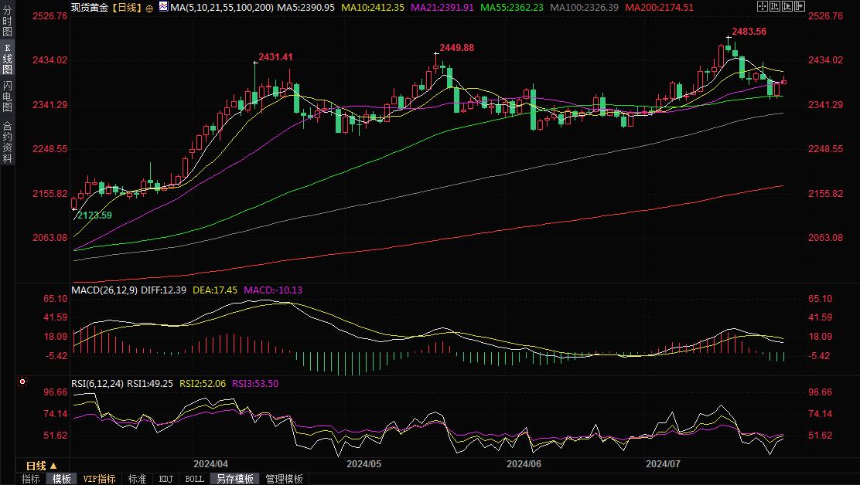Apply the BOLL indicator template
The width and height of the screenshot is (860, 485).
click(195, 479)
